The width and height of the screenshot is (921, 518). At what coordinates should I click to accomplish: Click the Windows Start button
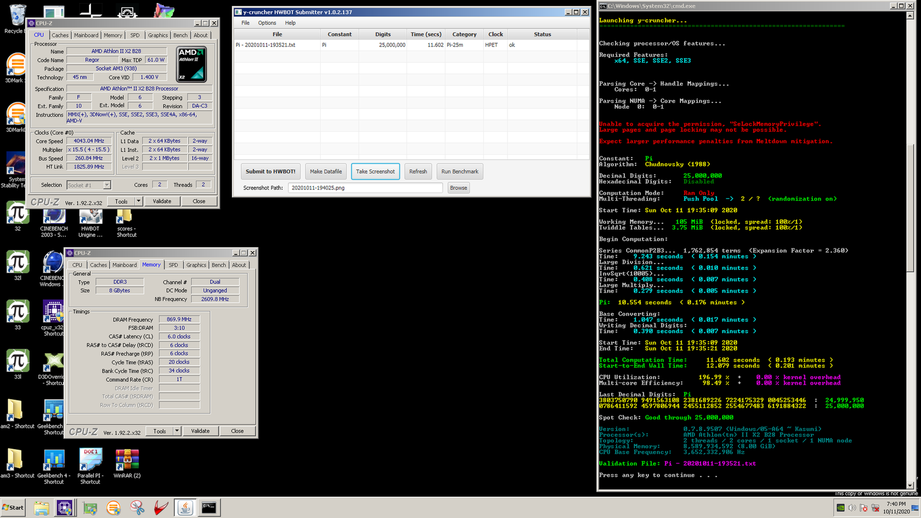click(x=13, y=507)
